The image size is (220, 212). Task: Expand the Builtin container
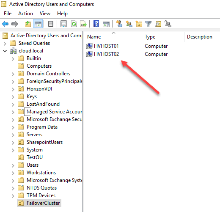[13, 59]
